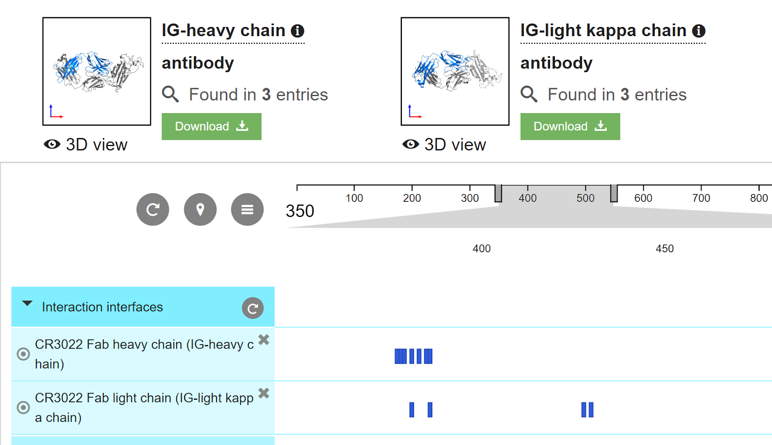The width and height of the screenshot is (772, 445).
Task: Click search icon for IG-light kappa entries
Action: 529,94
